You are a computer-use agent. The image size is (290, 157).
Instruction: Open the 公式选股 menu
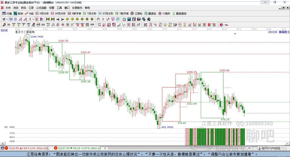[41, 8]
